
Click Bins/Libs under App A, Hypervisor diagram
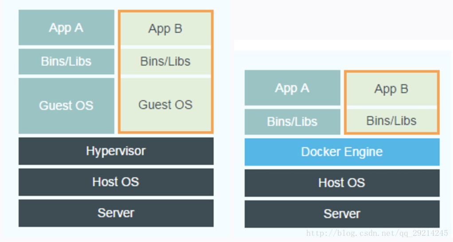pyautogui.click(x=66, y=62)
